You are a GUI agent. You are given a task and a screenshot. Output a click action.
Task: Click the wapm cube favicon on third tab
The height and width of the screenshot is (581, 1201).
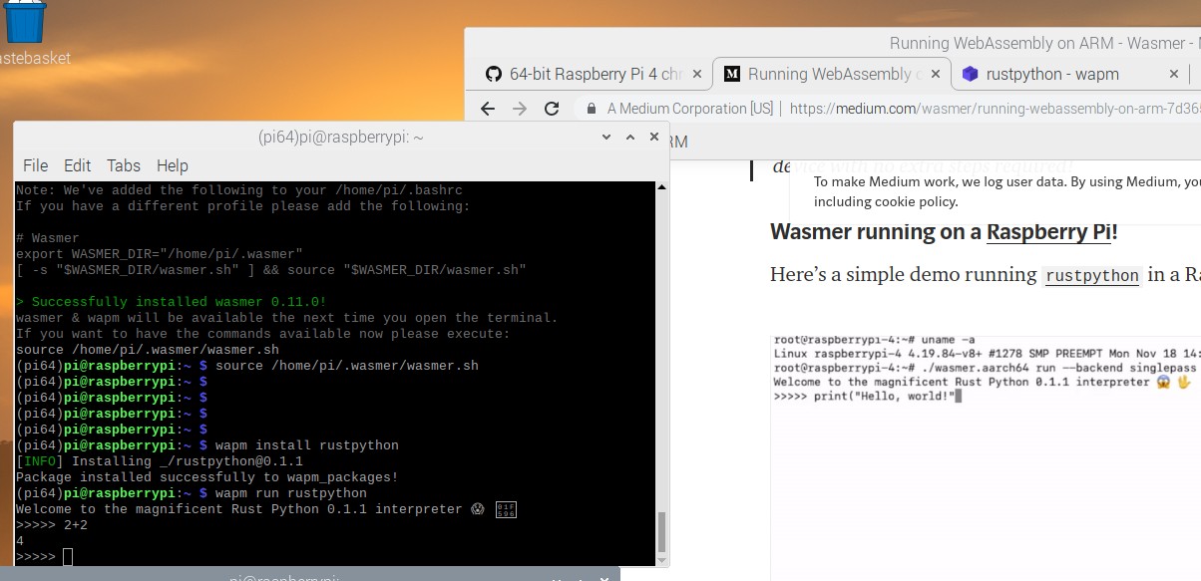[x=970, y=74]
